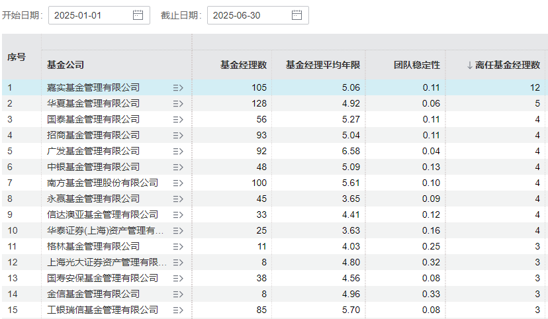The width and height of the screenshot is (548, 319).
Task: Open details icon for 嘉实基金管理有限公司
Action: pos(178,88)
